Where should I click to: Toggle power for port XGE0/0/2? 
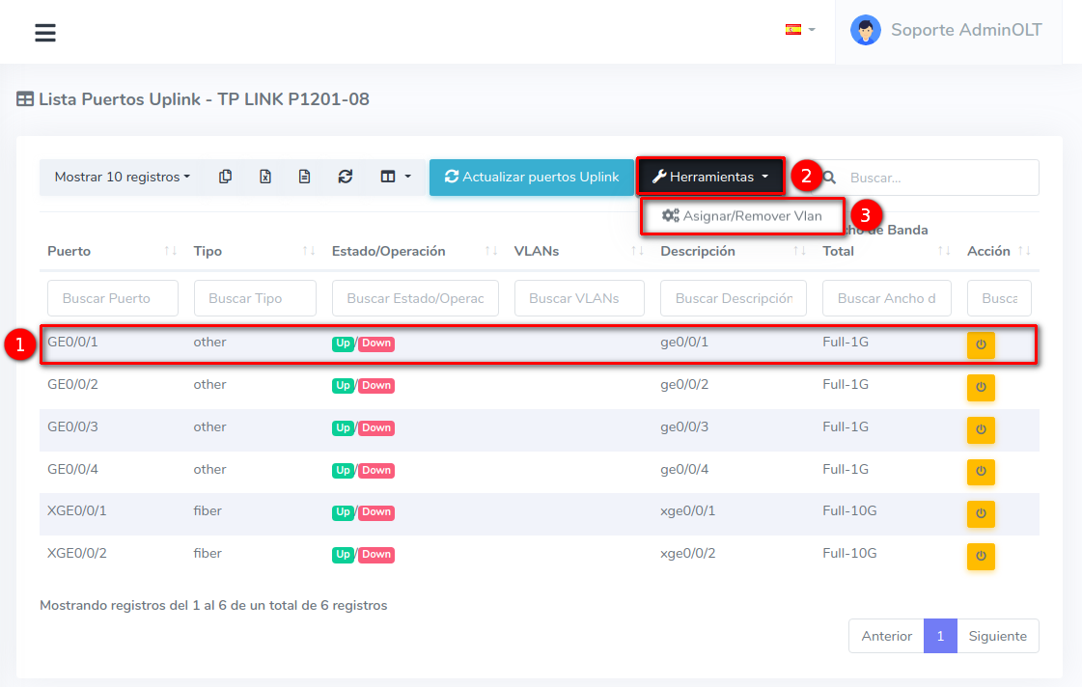click(981, 556)
